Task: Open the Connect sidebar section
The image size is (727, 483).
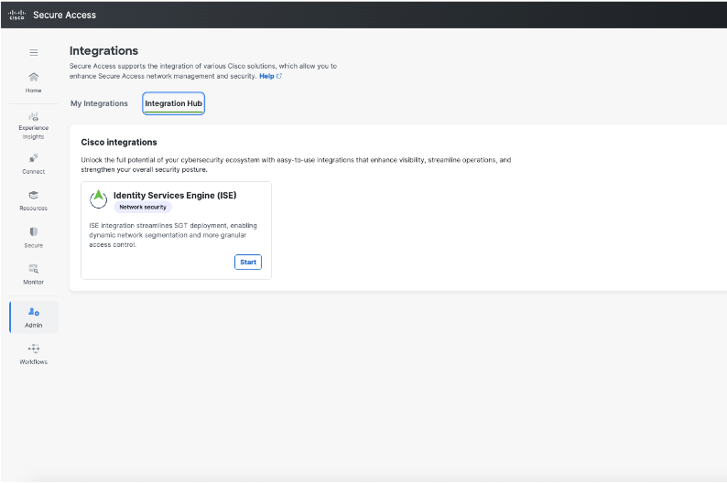Action: click(33, 164)
